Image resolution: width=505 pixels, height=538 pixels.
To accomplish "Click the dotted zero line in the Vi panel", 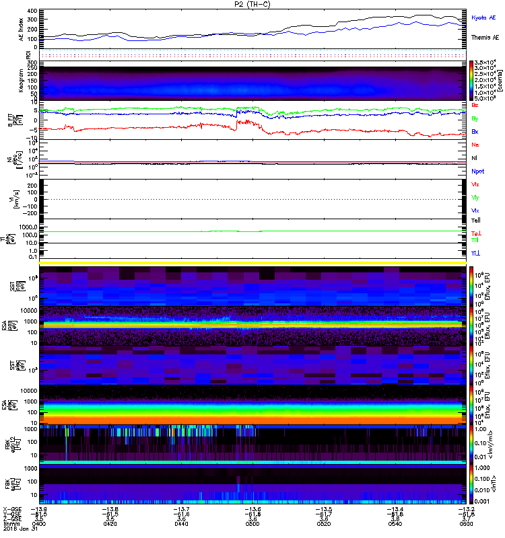I will tap(252, 199).
